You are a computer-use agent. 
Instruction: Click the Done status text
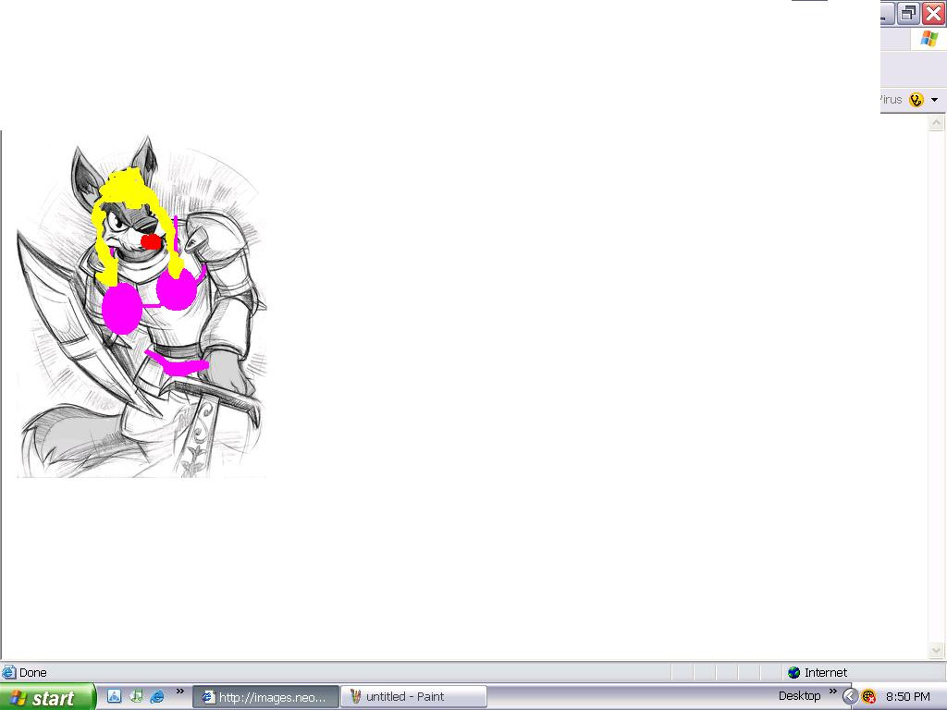pyautogui.click(x=33, y=673)
